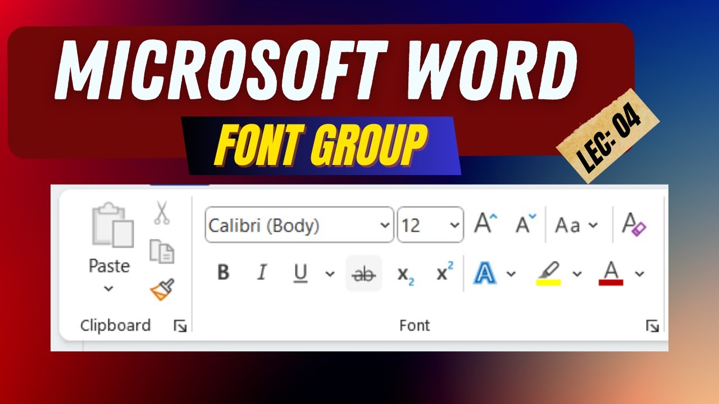Expand the font name dropdown arrow

385,226
